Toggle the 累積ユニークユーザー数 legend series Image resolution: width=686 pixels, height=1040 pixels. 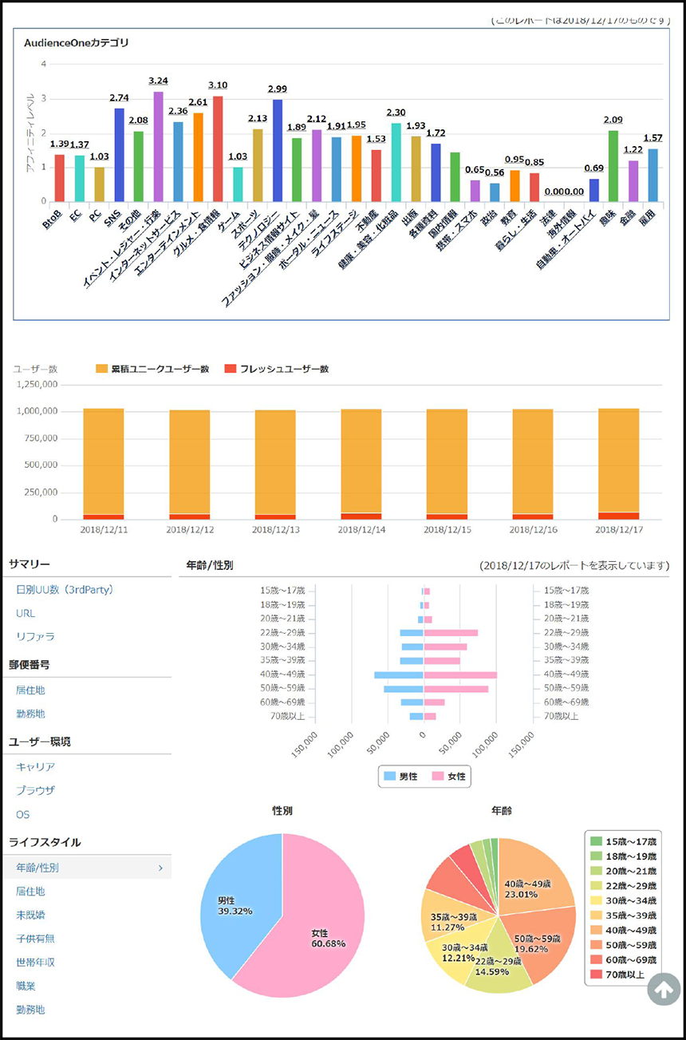[x=152, y=369]
